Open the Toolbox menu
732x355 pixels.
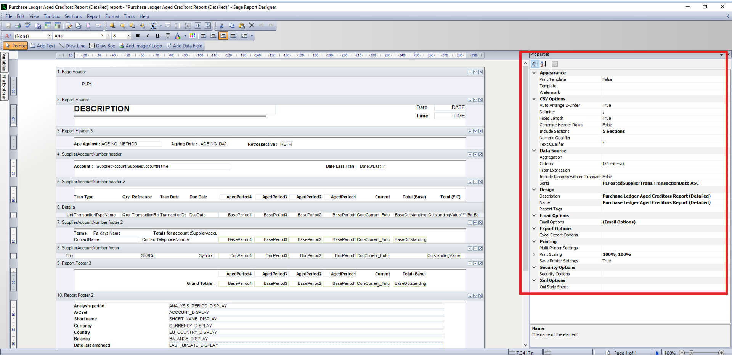(52, 16)
